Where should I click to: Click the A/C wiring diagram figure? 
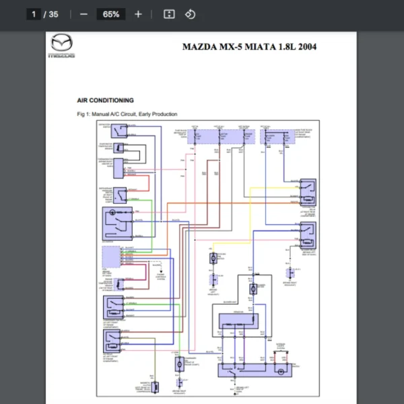pos(208,258)
